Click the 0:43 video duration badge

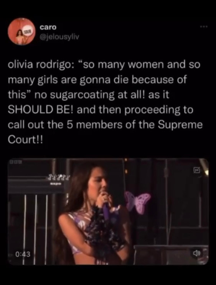tap(23, 254)
